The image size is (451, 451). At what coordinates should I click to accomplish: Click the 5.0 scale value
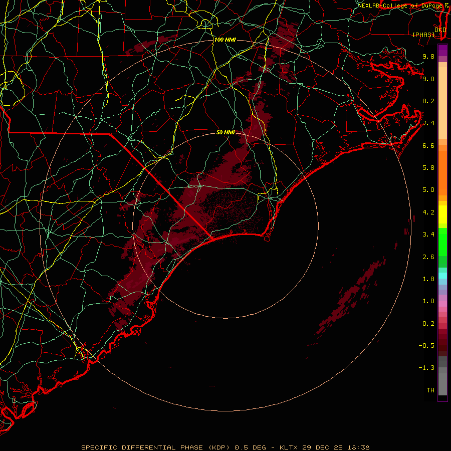[x=428, y=190]
